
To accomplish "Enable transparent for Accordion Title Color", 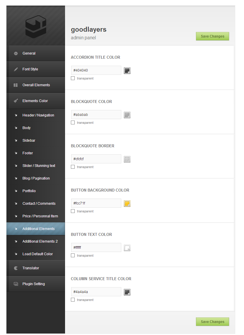I will click(x=73, y=78).
